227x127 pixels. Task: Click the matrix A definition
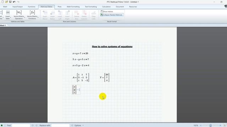(x=81, y=78)
